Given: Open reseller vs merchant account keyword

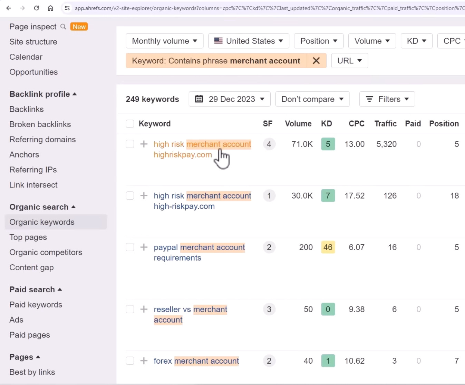Looking at the screenshot, I should click(x=190, y=314).
